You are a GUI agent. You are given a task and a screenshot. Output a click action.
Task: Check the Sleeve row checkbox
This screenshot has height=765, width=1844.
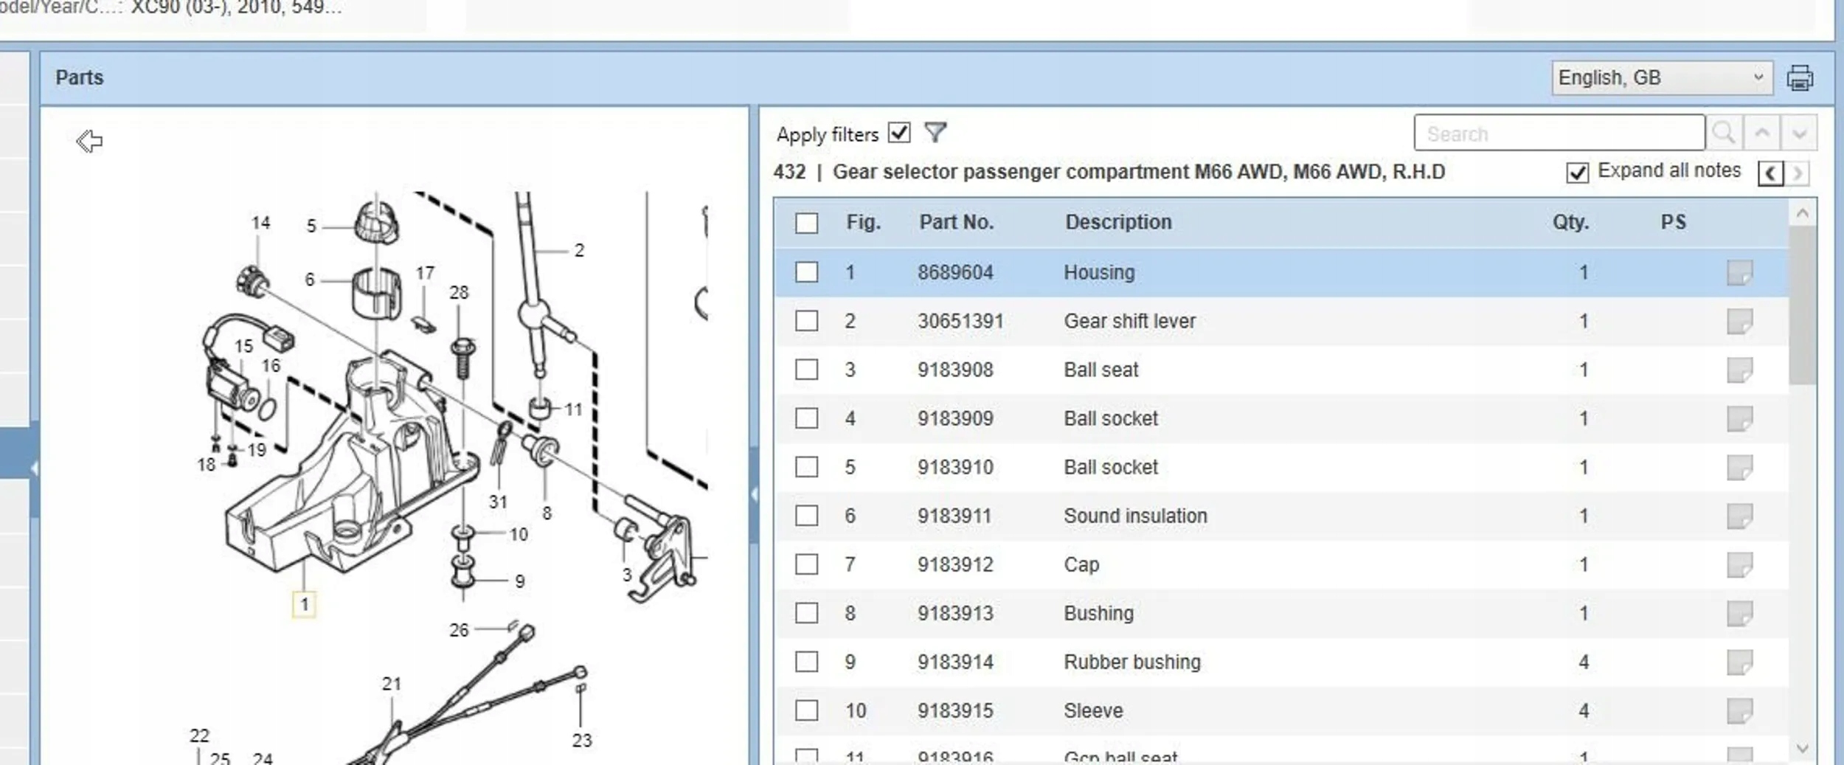click(x=807, y=710)
